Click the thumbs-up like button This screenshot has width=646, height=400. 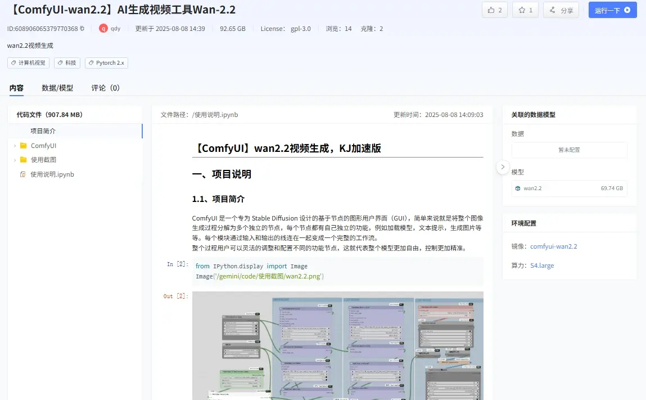click(494, 10)
